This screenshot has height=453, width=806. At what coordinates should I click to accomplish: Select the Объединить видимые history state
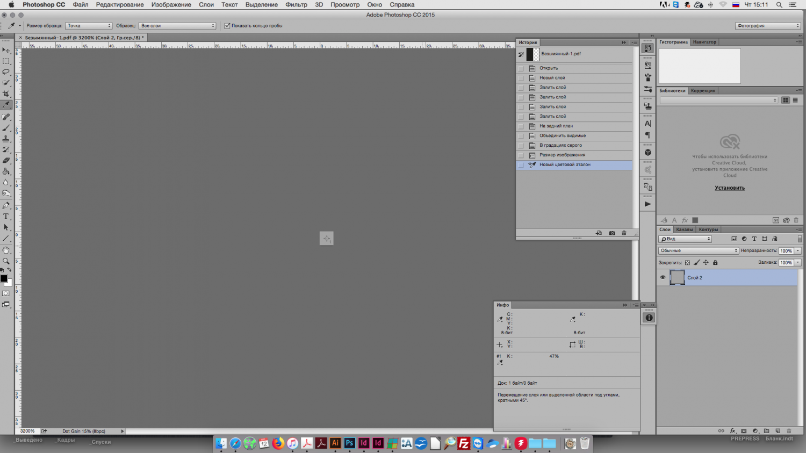(574, 136)
